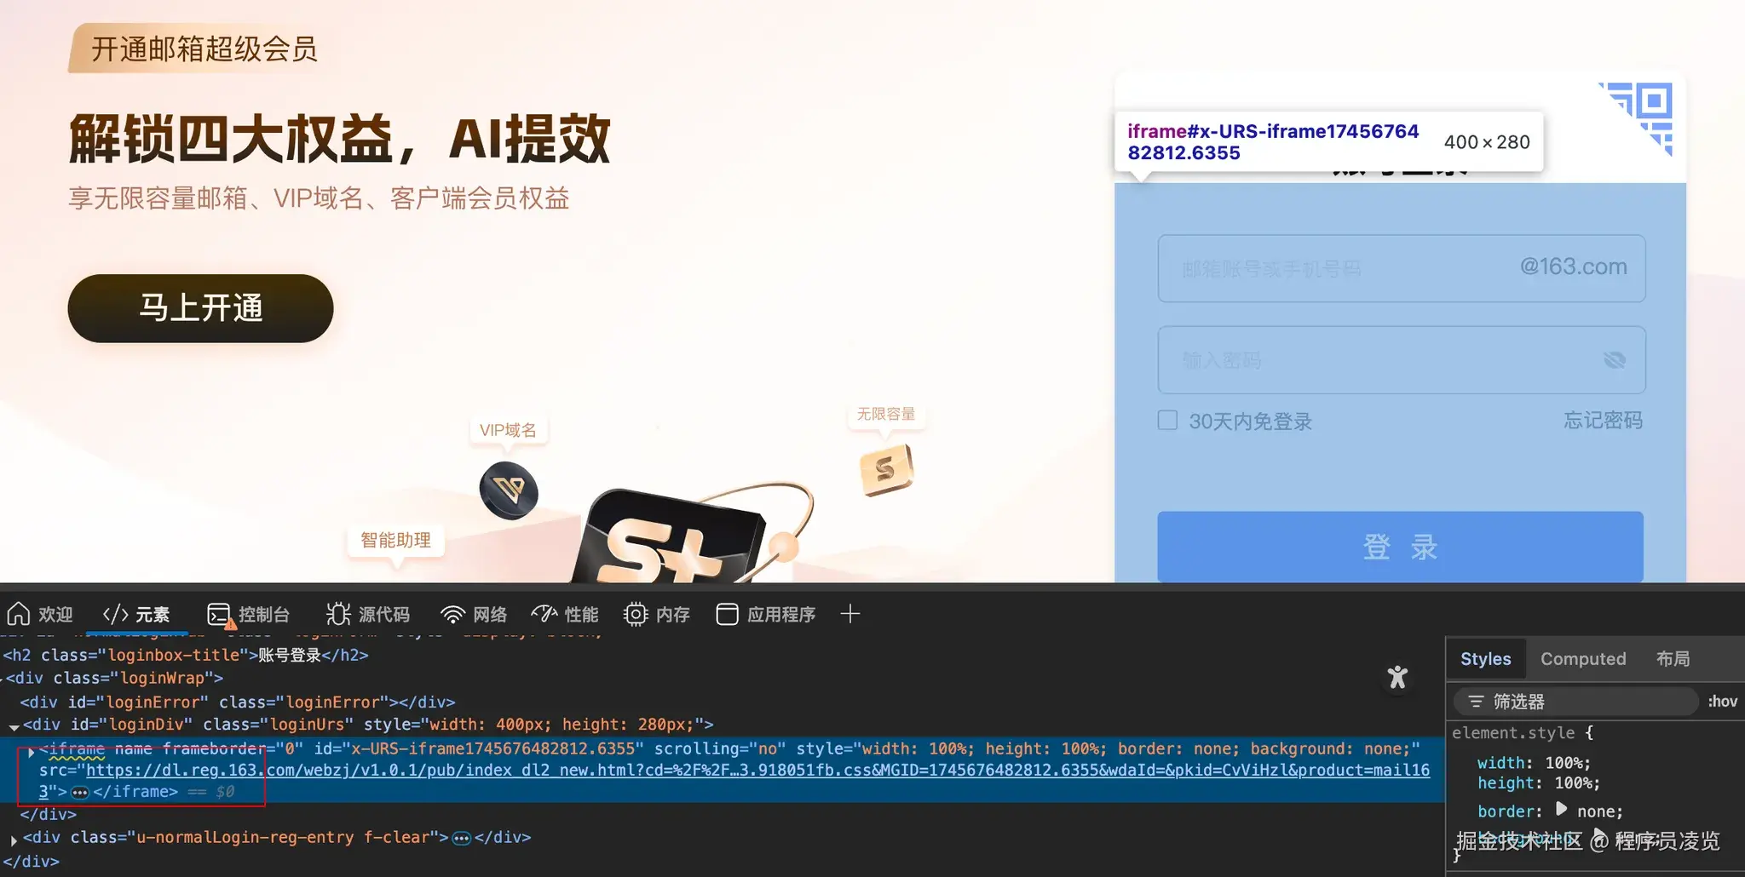Open the 欢迎 welcome tab in DevTools
1745x877 pixels.
[40, 614]
